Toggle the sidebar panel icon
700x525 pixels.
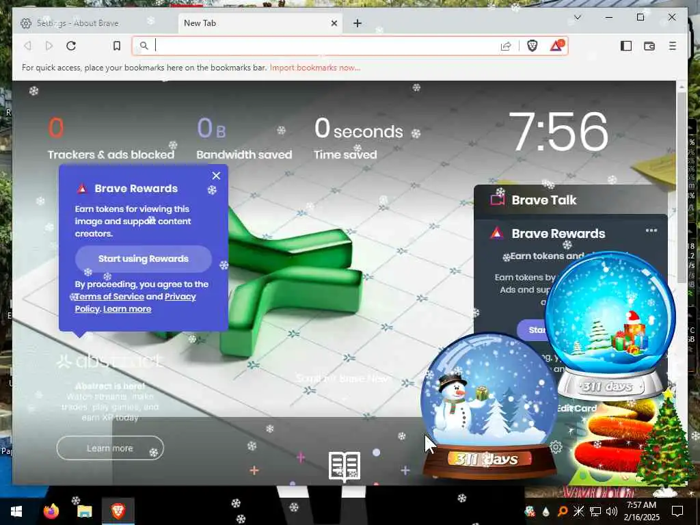tap(626, 46)
